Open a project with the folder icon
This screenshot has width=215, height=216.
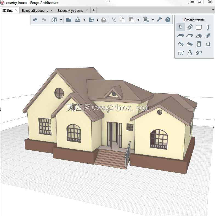point(69,20)
